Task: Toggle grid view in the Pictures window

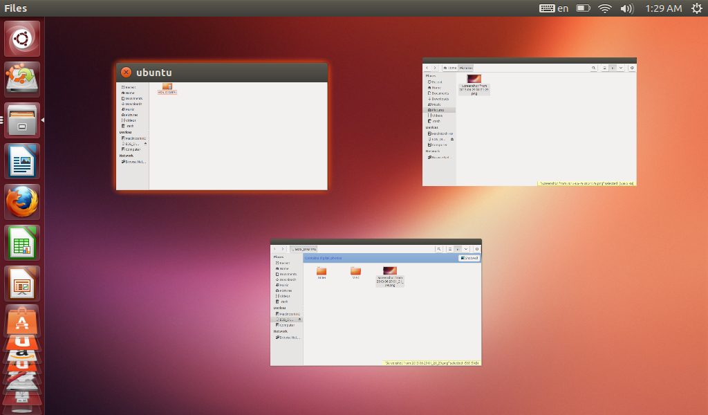Action: (x=613, y=68)
